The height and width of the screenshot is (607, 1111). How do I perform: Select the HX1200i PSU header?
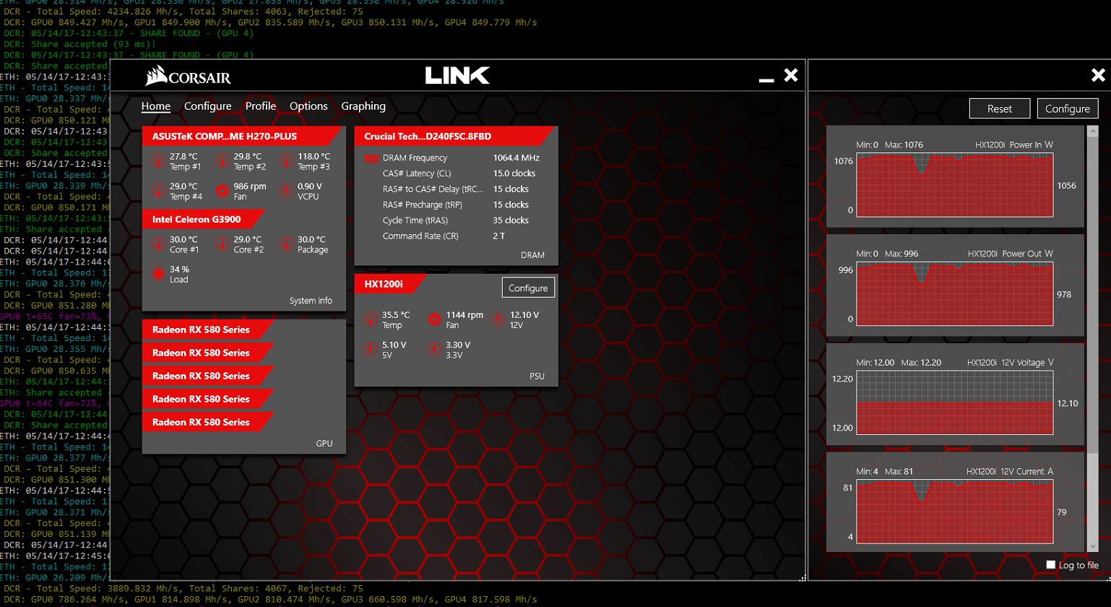(x=390, y=284)
